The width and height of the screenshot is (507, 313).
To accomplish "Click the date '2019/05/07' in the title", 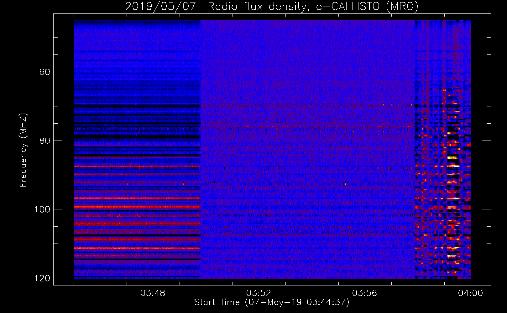I will [x=161, y=6].
